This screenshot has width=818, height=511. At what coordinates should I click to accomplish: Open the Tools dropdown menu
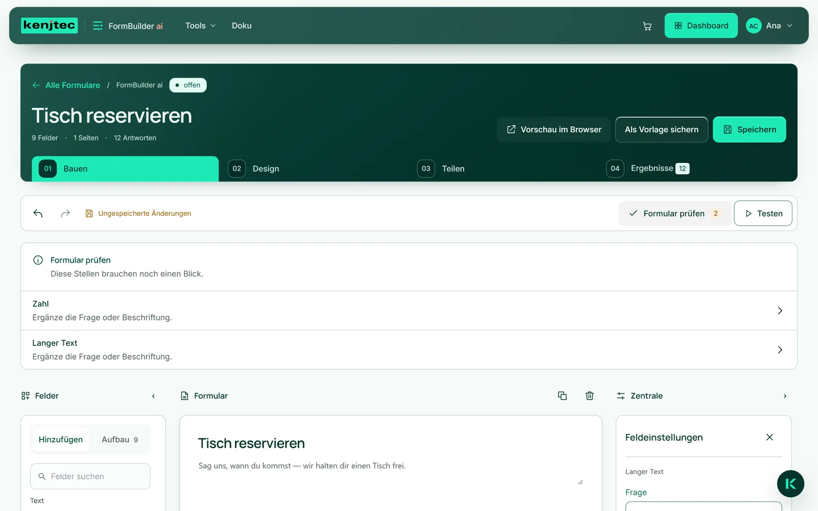[x=200, y=26]
